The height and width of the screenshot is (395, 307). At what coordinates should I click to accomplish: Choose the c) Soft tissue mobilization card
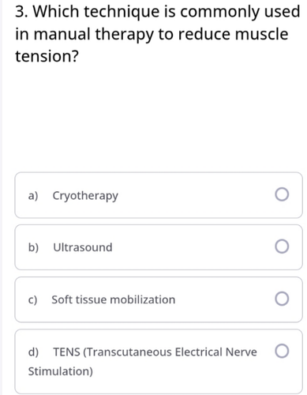pyautogui.click(x=159, y=299)
